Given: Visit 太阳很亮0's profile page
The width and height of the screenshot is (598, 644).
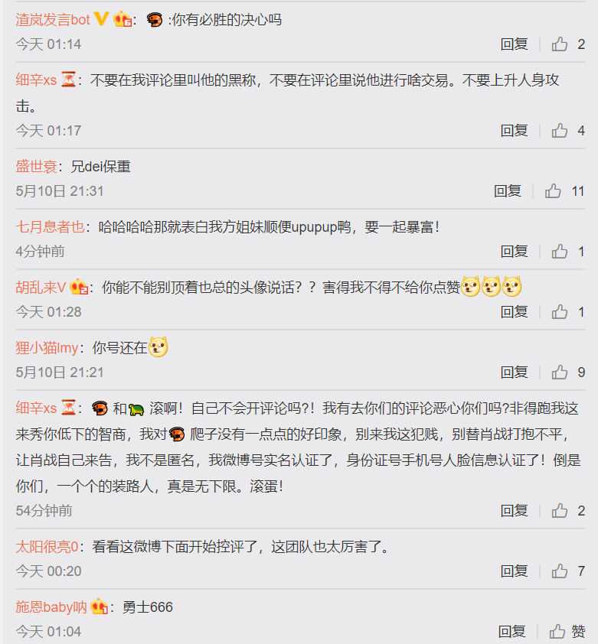Looking at the screenshot, I should click(47, 547).
